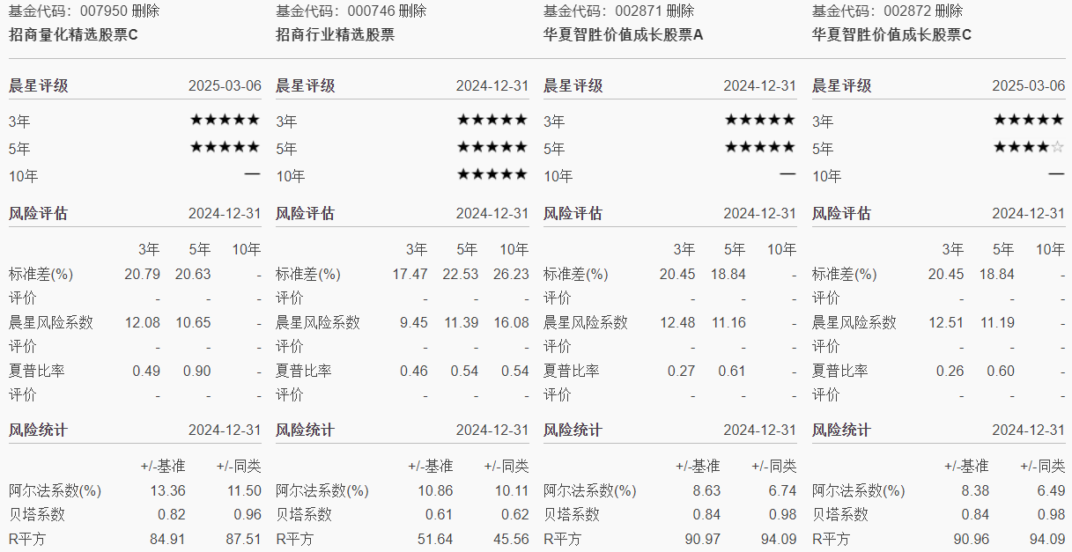Click the 晨星风险系数 value 12.08
This screenshot has height=552, width=1072.
click(x=143, y=323)
